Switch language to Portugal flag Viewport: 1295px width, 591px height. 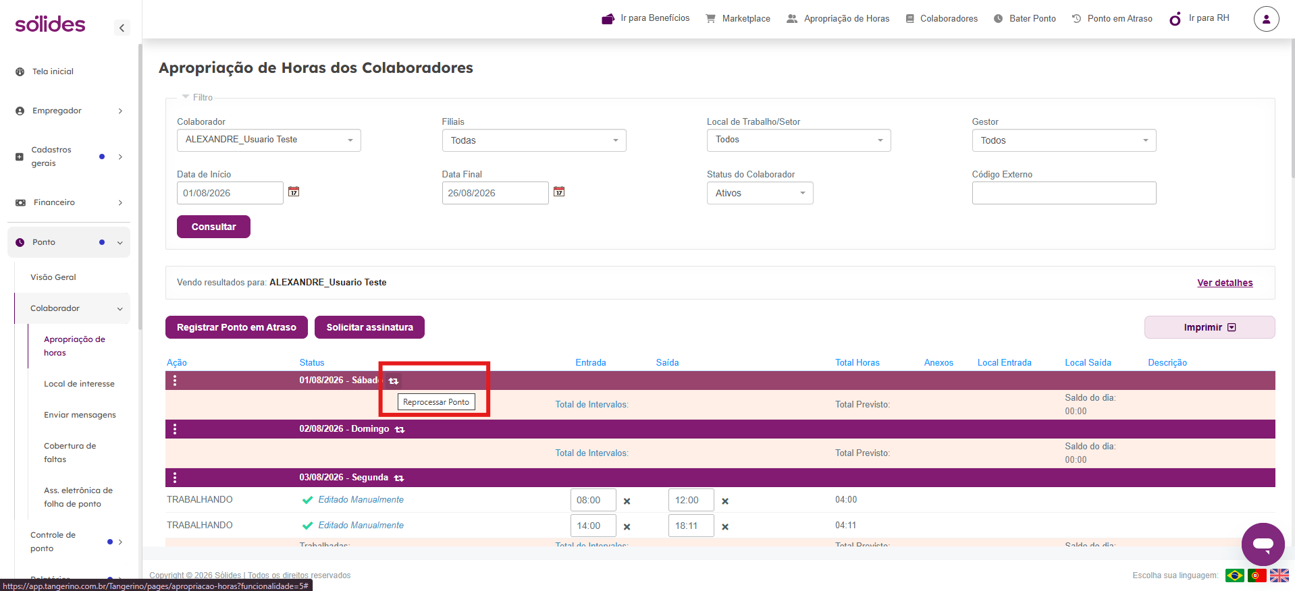pos(1257,575)
